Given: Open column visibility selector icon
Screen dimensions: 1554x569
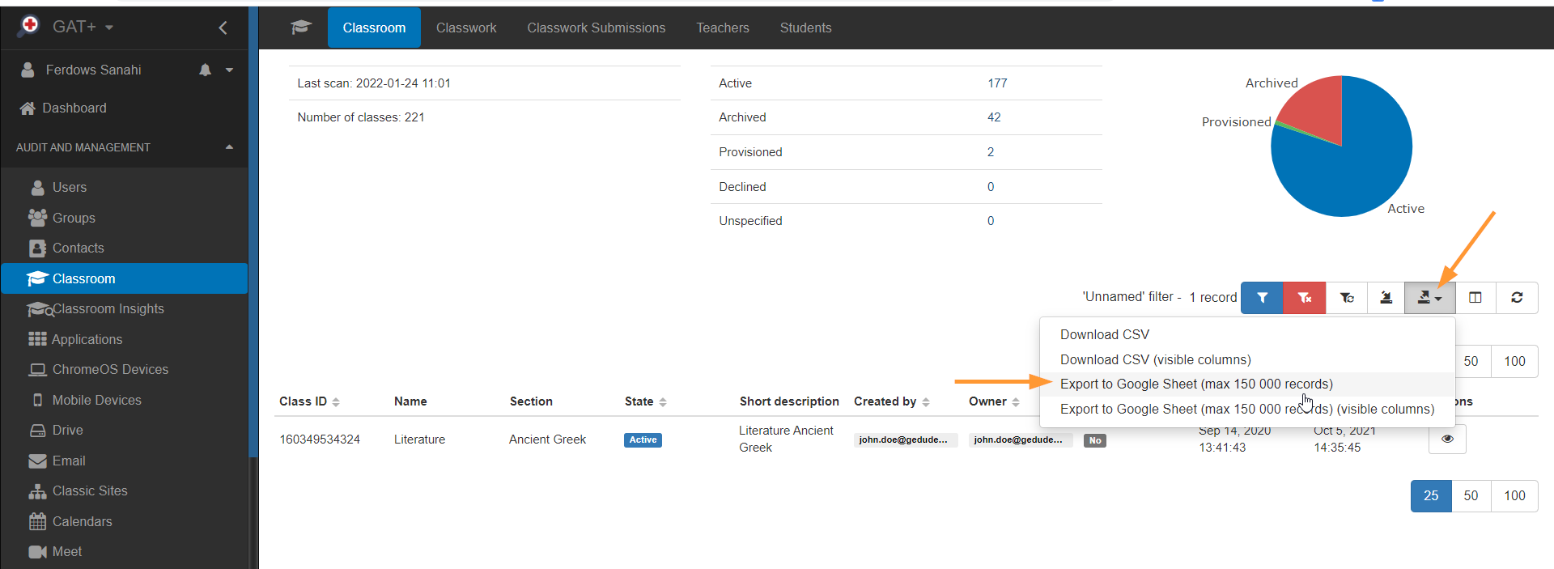Looking at the screenshot, I should (x=1475, y=298).
